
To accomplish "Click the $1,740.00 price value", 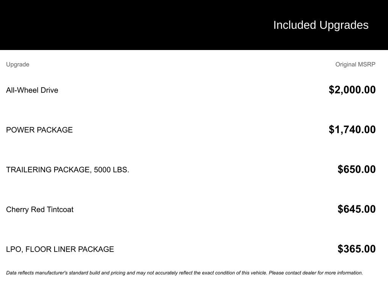I will coord(352,130).
